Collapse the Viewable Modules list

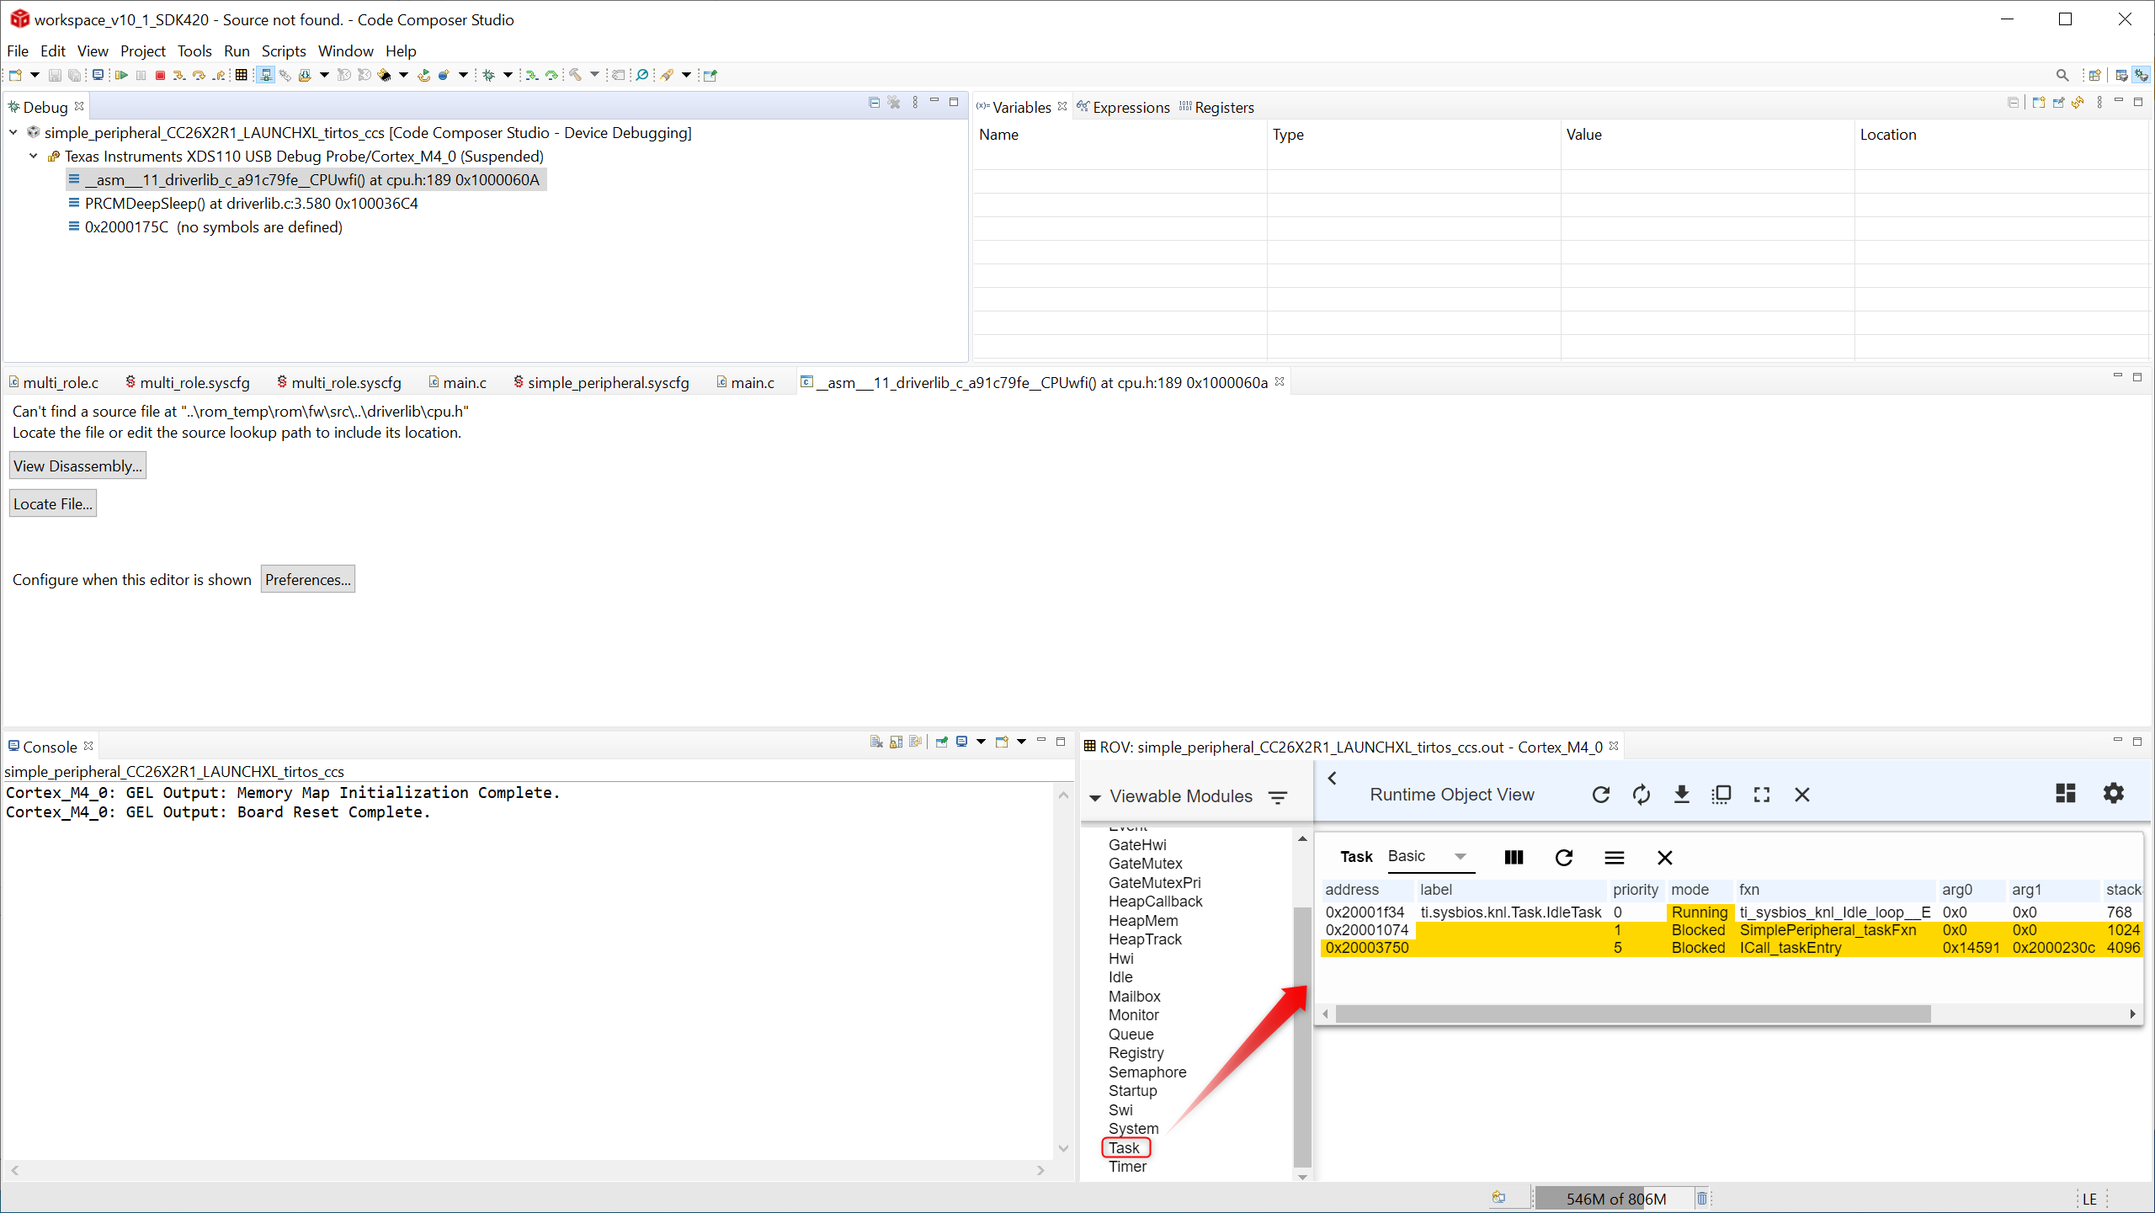coord(1095,797)
